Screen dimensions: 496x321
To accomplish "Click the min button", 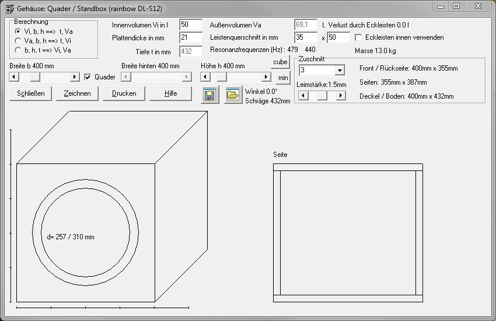I will (283, 78).
